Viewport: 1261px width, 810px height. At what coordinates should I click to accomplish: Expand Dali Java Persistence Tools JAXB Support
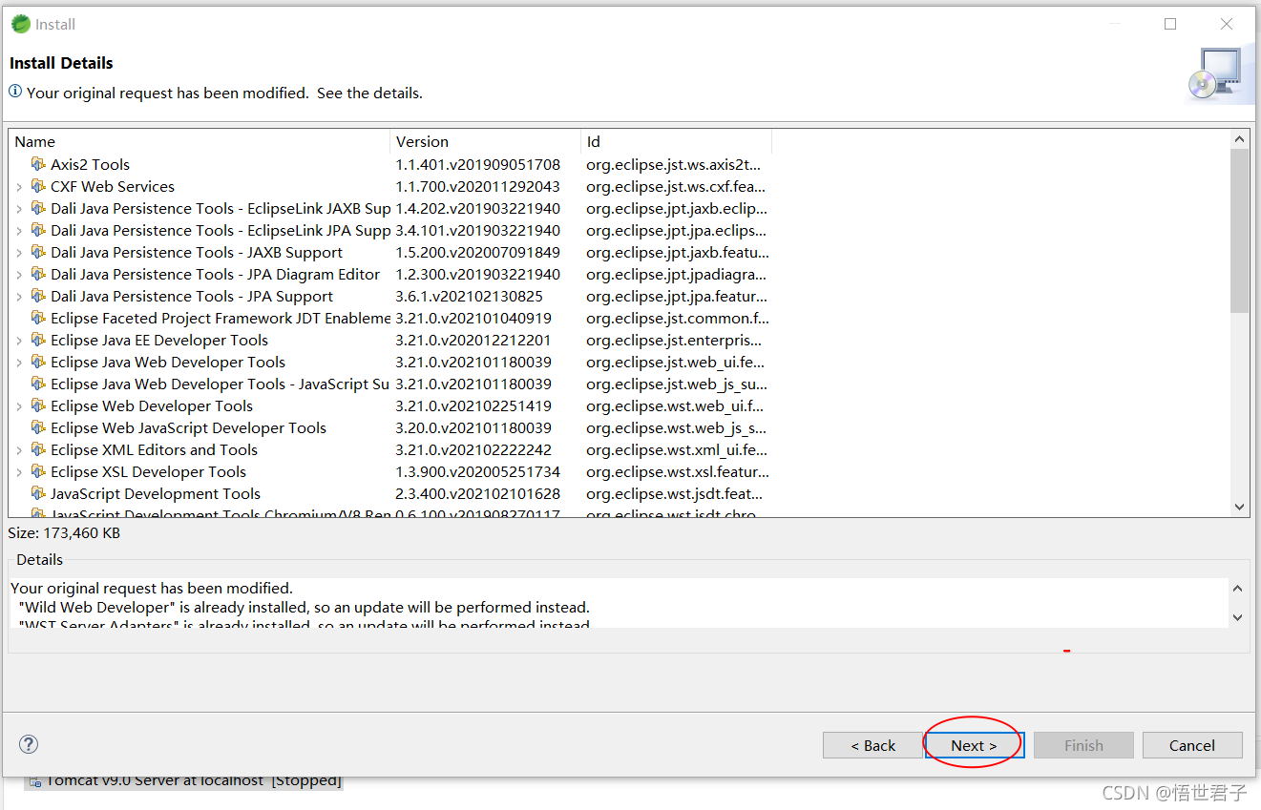click(x=19, y=252)
